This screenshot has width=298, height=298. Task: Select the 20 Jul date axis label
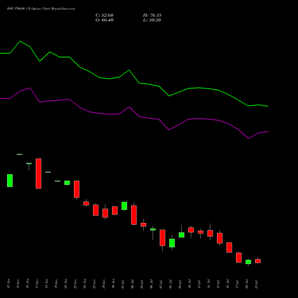click(x=247, y=284)
